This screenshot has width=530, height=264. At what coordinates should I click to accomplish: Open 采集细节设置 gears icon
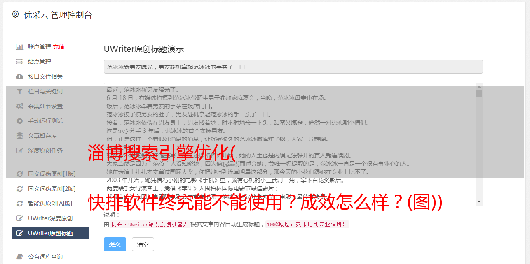19,106
